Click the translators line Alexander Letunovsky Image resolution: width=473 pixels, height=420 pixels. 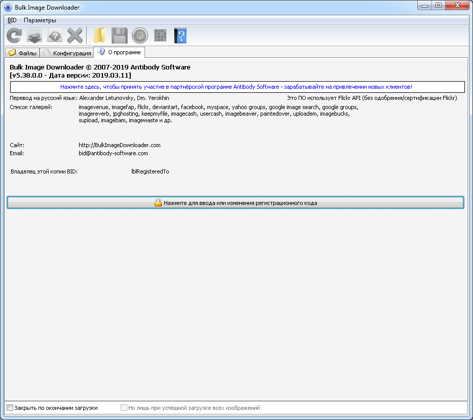[x=124, y=98]
